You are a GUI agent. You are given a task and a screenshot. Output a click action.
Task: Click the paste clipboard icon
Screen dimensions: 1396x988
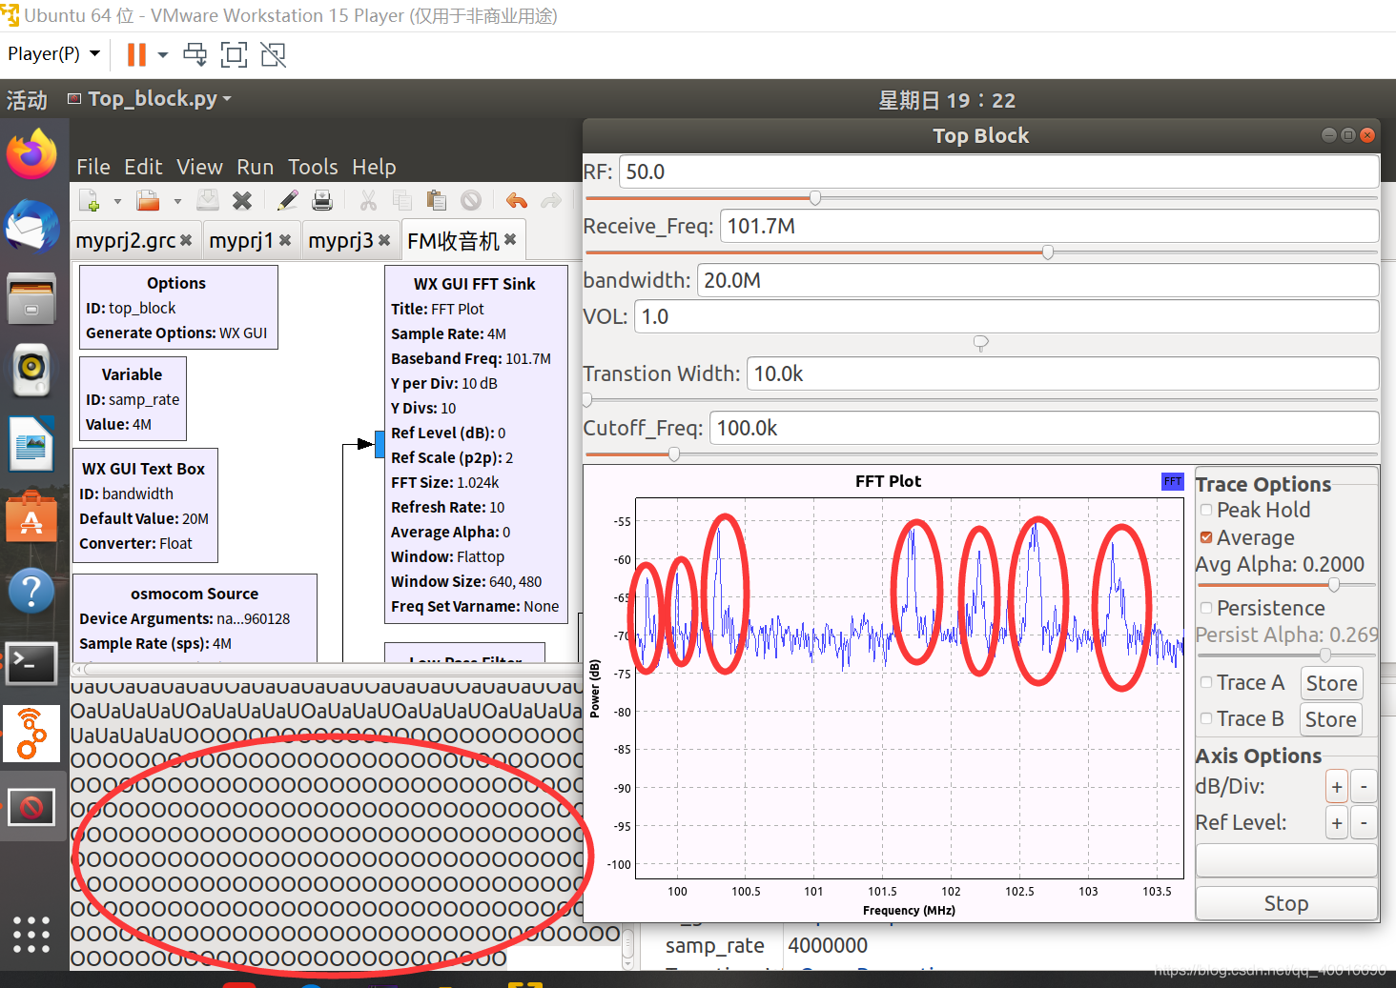437,201
